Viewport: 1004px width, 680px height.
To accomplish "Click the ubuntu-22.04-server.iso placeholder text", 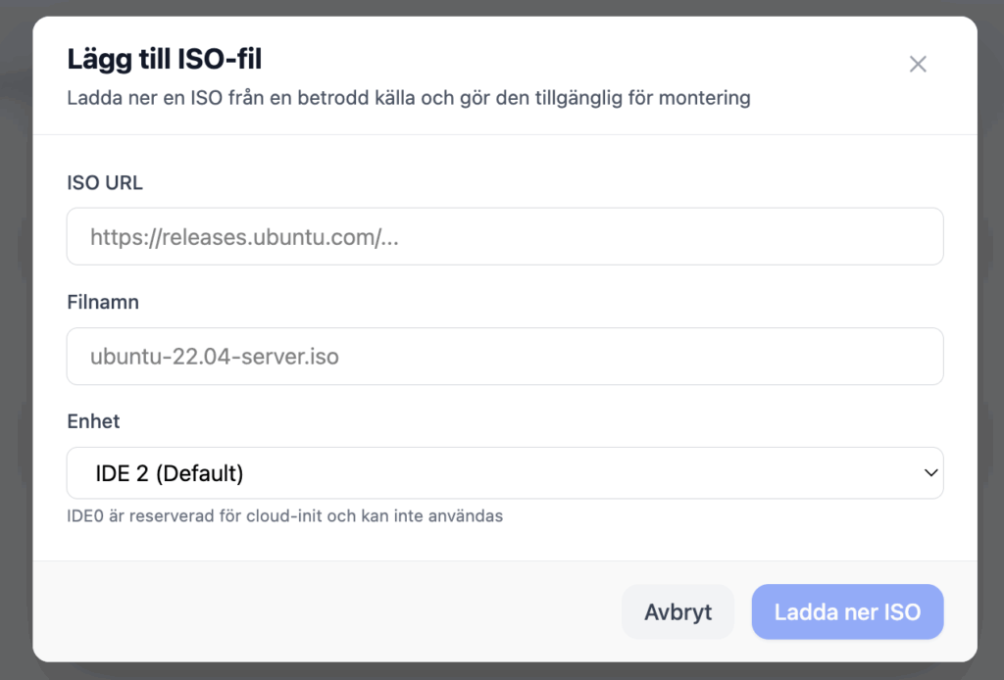I will click(x=215, y=356).
